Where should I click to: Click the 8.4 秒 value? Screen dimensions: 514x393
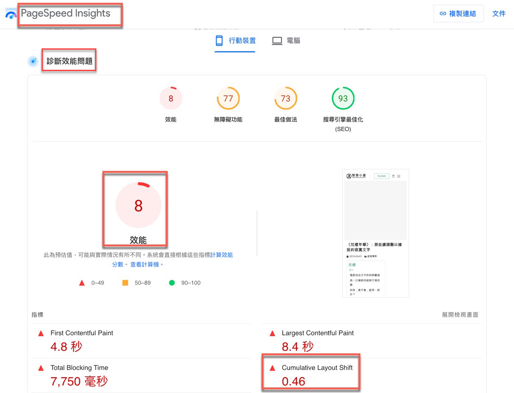(x=298, y=346)
